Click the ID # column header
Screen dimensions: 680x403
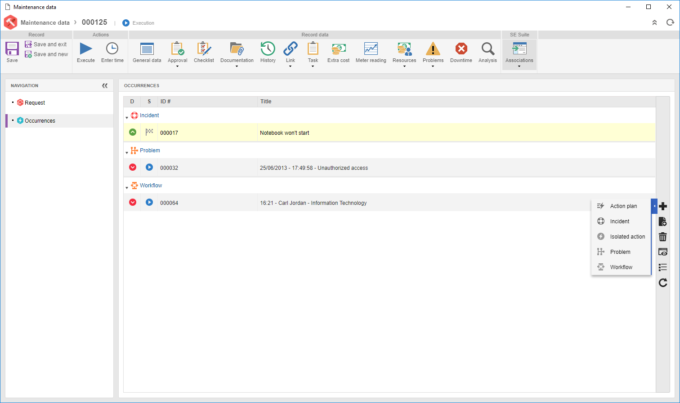207,102
